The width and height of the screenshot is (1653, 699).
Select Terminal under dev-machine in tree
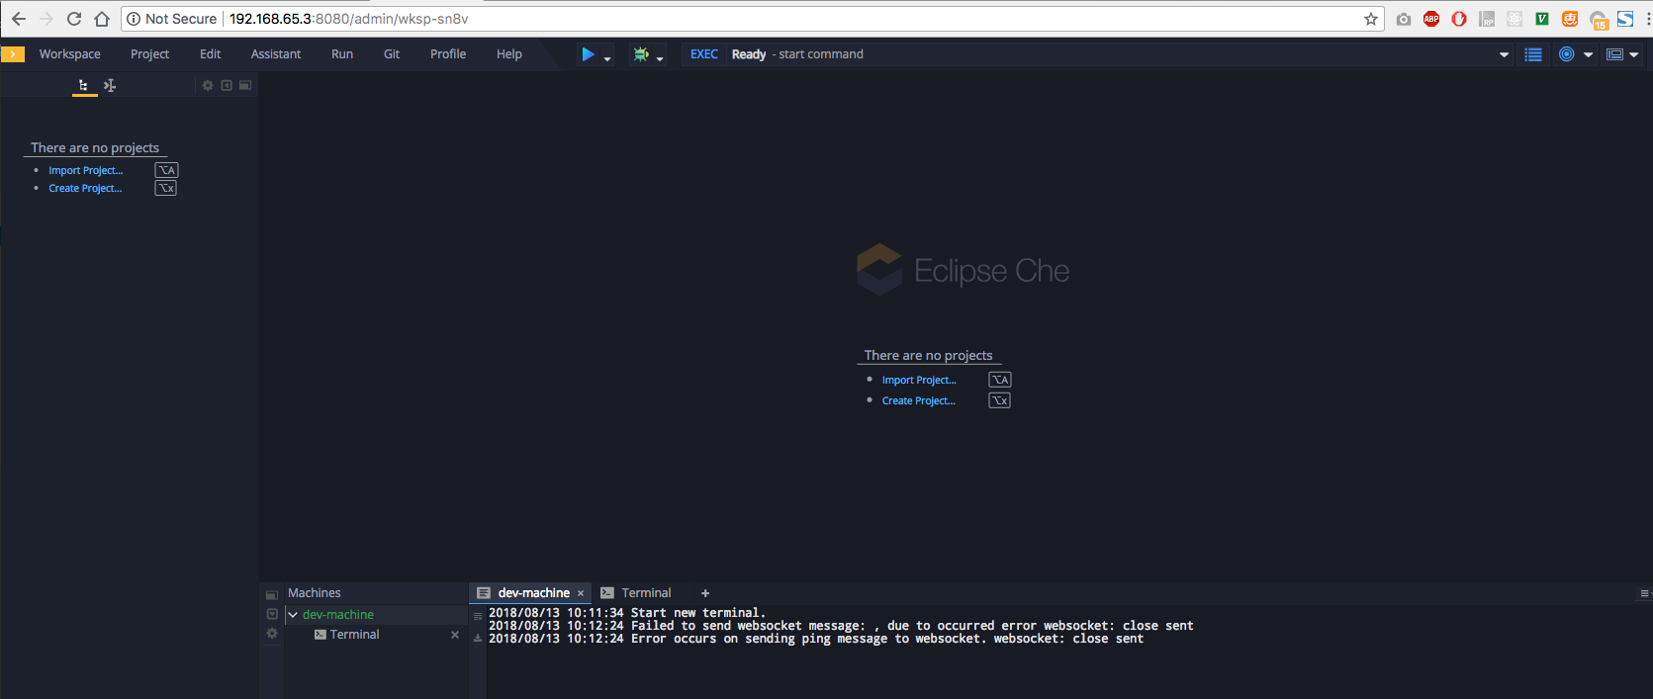pos(354,635)
